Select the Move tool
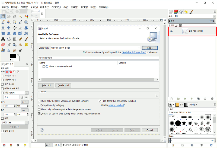Viewport: 217px width, 148px height. pos(9,28)
